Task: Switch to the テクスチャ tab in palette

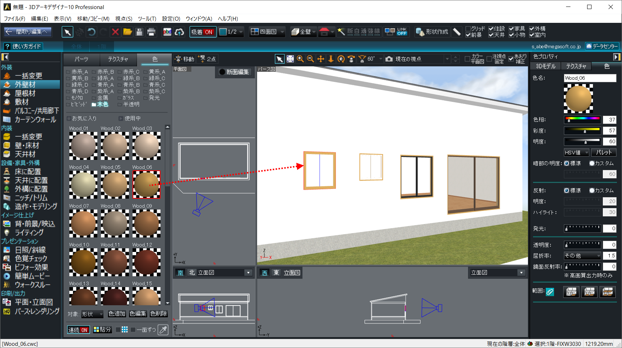Action: 118,59
